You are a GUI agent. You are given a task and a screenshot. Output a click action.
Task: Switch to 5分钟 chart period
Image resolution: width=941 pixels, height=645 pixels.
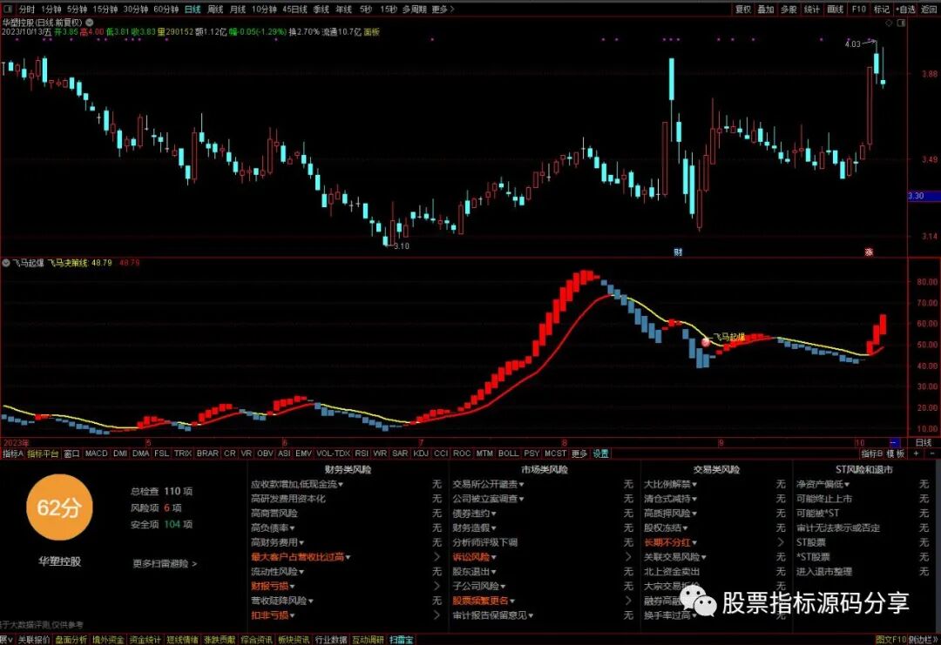tap(77, 10)
